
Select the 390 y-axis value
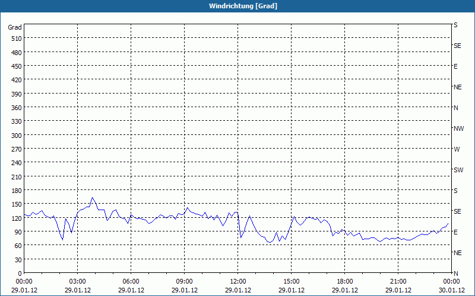point(17,94)
